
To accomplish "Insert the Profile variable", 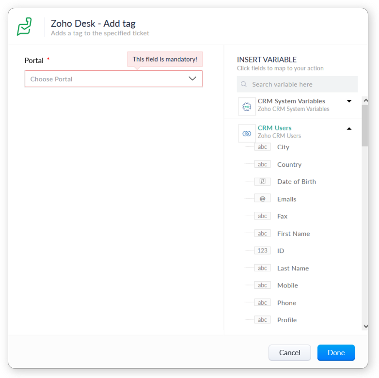I will 287,320.
